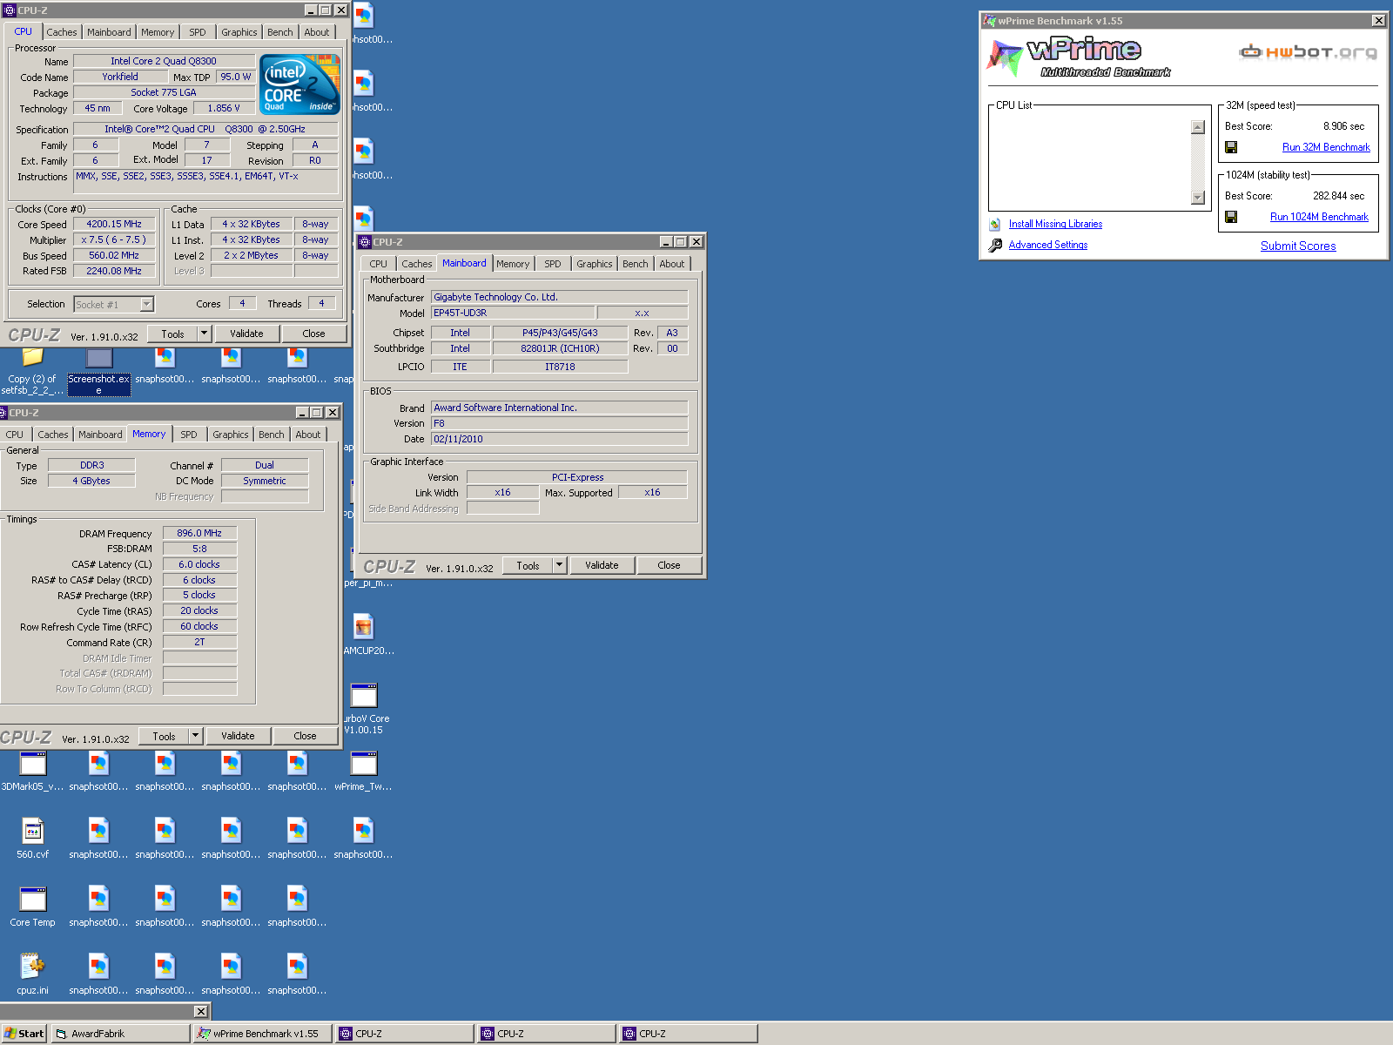Switch to AwardFabrik in the taskbar
Viewport: 1393px width, 1045px height.
tap(120, 1034)
